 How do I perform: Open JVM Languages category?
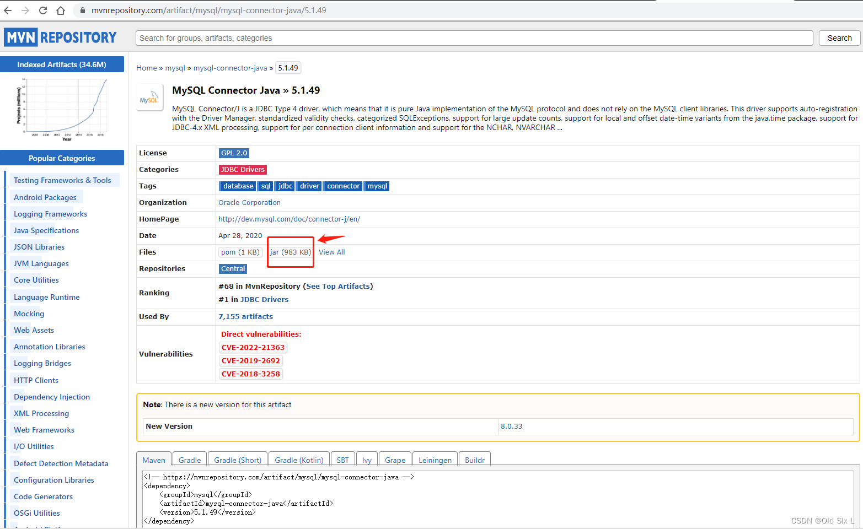(x=41, y=263)
